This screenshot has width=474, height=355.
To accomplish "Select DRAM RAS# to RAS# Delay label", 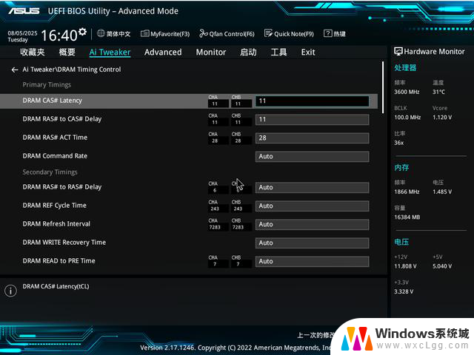I will (x=62, y=187).
